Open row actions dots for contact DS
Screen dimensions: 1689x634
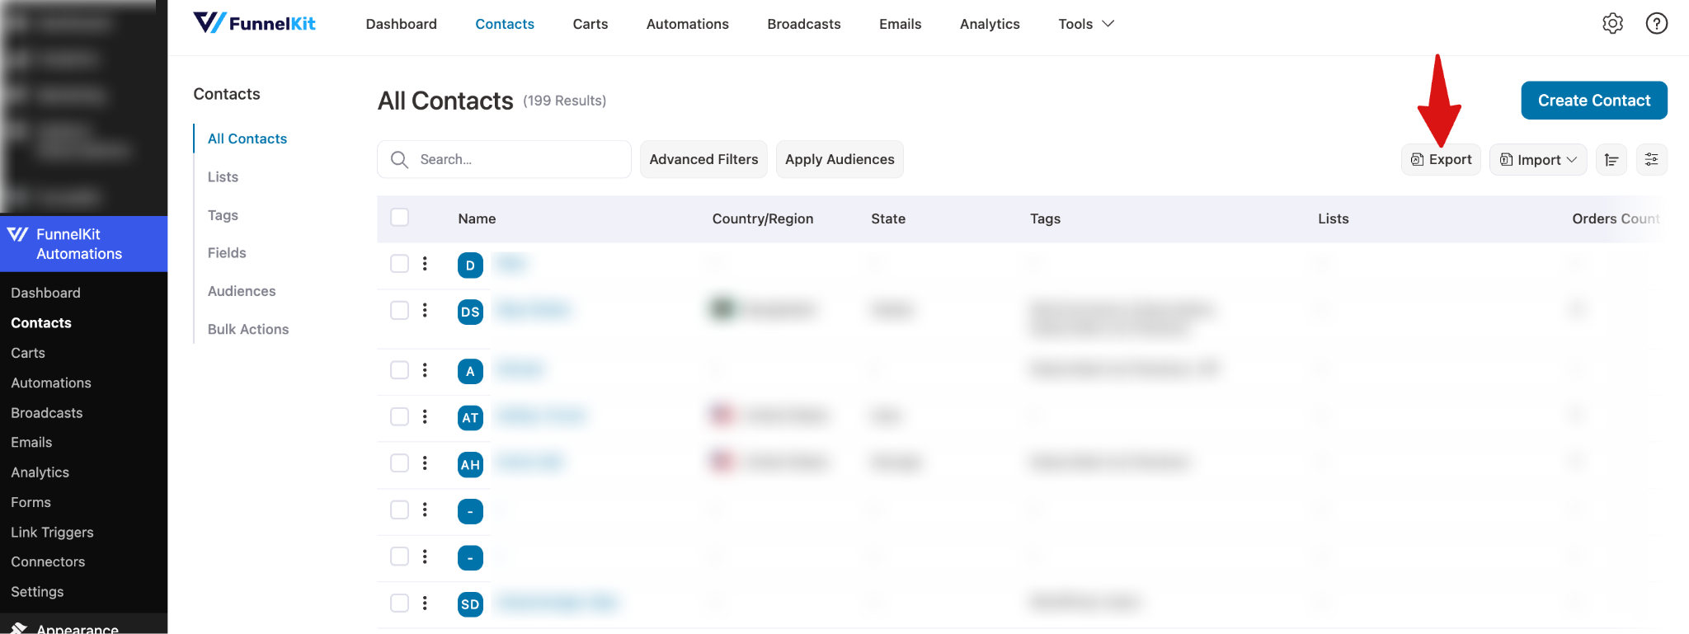pyautogui.click(x=425, y=310)
